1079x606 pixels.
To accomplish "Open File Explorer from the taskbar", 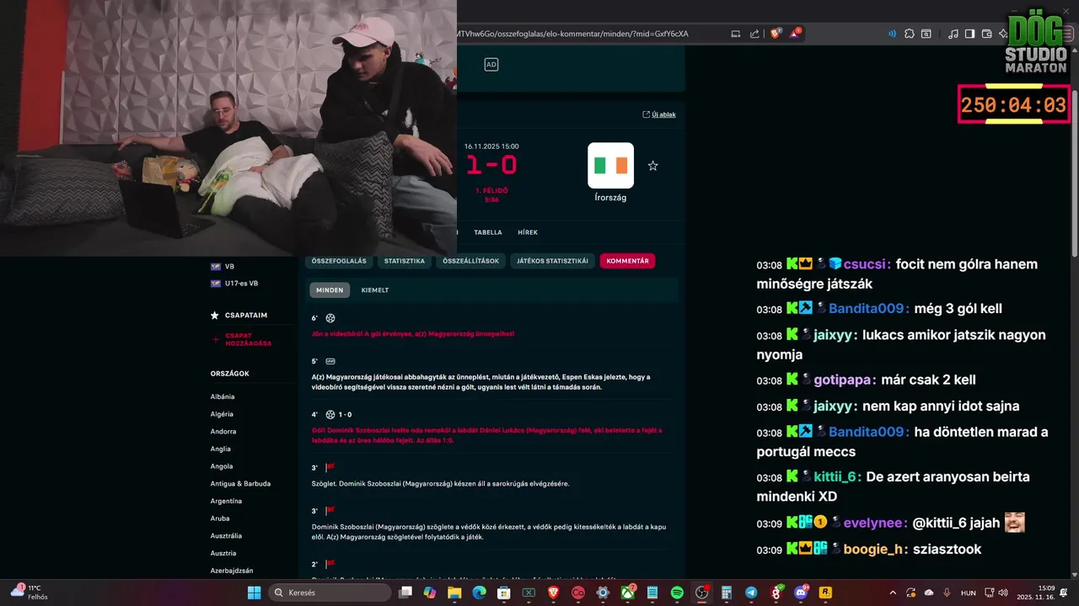I will tap(454, 593).
